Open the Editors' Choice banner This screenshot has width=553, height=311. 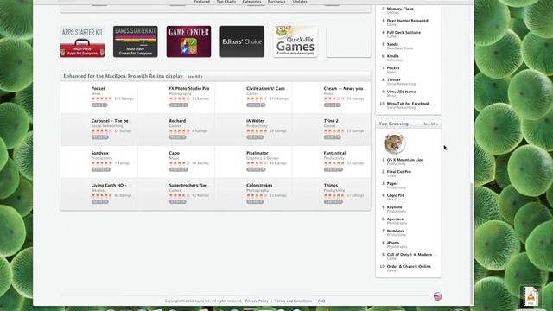[x=242, y=41]
